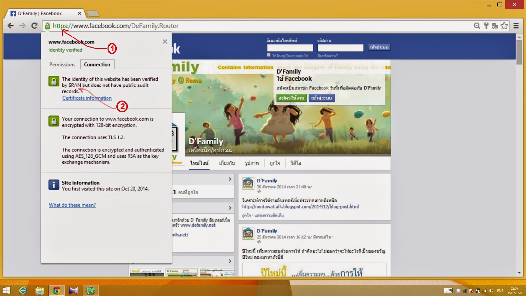Open the www.defamily.net link
Image resolution: width=526 pixels, height=296 pixels.
pos(198,225)
